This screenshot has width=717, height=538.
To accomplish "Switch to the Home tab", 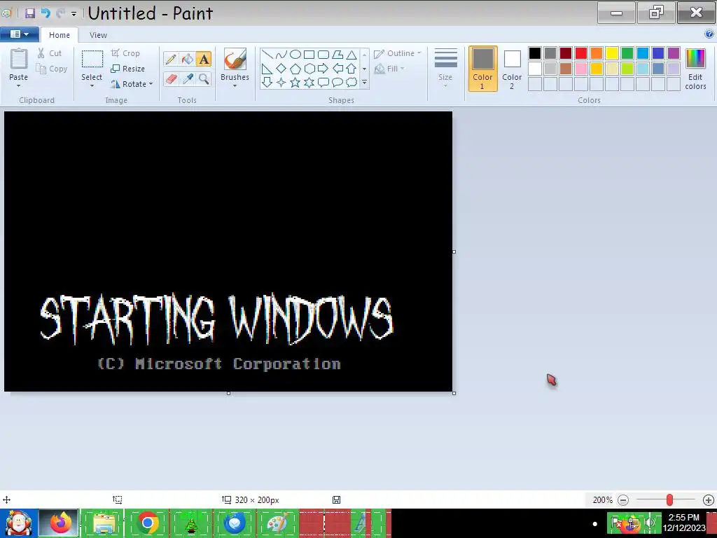I will tap(60, 35).
